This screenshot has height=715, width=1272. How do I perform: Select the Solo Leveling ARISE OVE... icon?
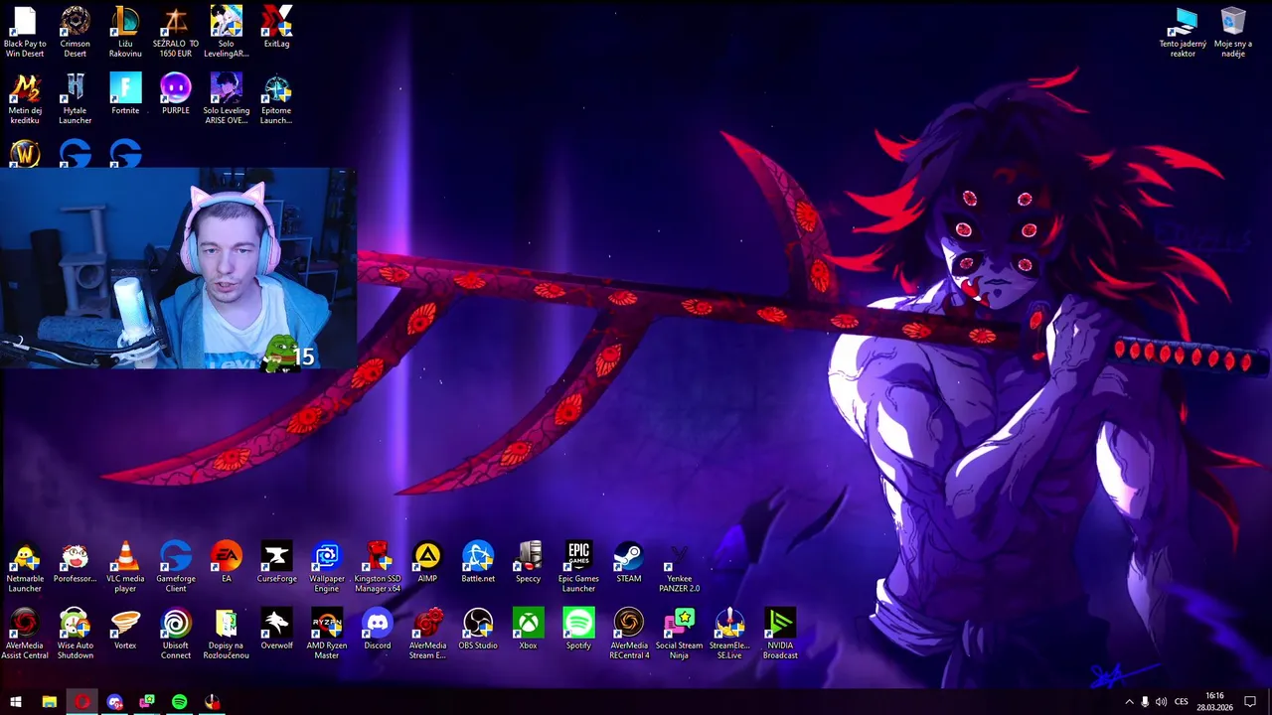226,98
